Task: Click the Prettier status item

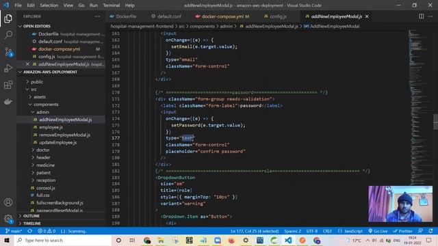Action: coord(402,231)
